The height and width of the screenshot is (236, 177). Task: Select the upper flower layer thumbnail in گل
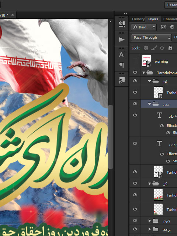tap(158, 195)
